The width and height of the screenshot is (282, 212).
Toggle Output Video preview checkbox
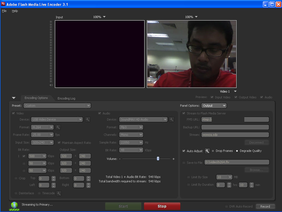click(x=236, y=97)
